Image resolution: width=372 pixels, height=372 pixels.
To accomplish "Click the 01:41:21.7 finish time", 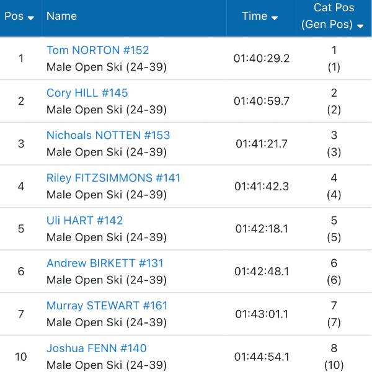I will pyautogui.click(x=262, y=144).
